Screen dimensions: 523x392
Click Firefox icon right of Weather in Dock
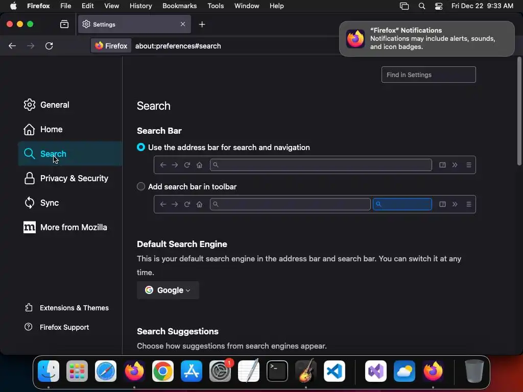click(433, 371)
